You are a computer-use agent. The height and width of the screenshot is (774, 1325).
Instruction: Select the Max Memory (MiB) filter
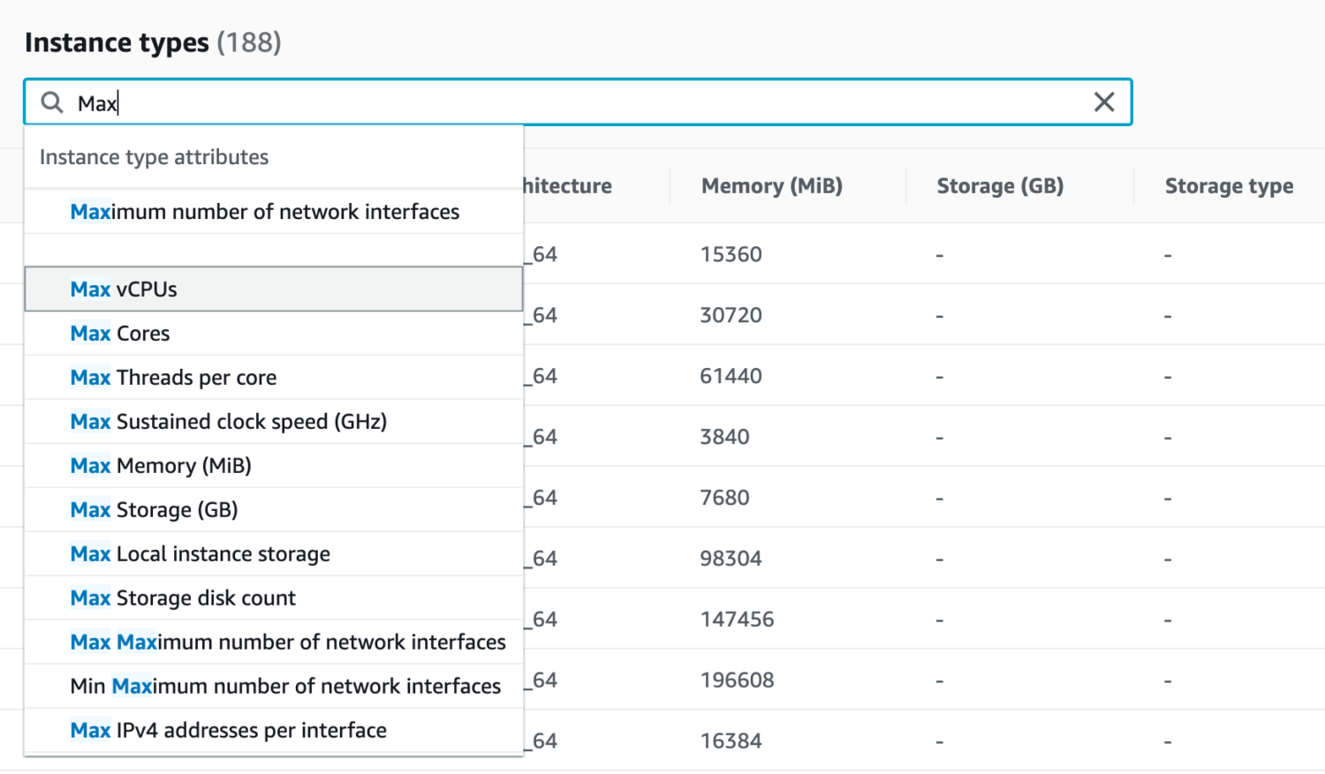[x=161, y=466]
